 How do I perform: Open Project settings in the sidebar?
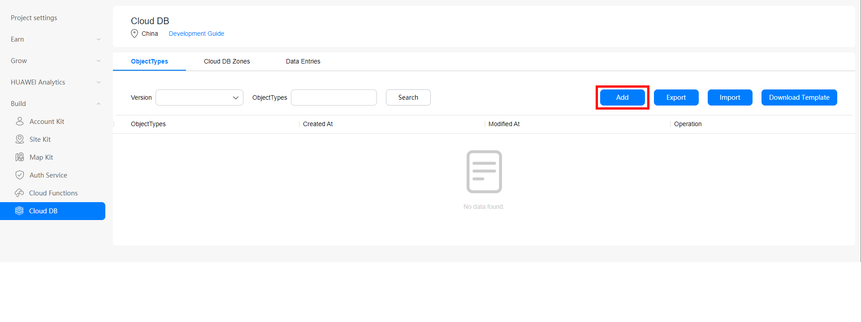click(34, 18)
